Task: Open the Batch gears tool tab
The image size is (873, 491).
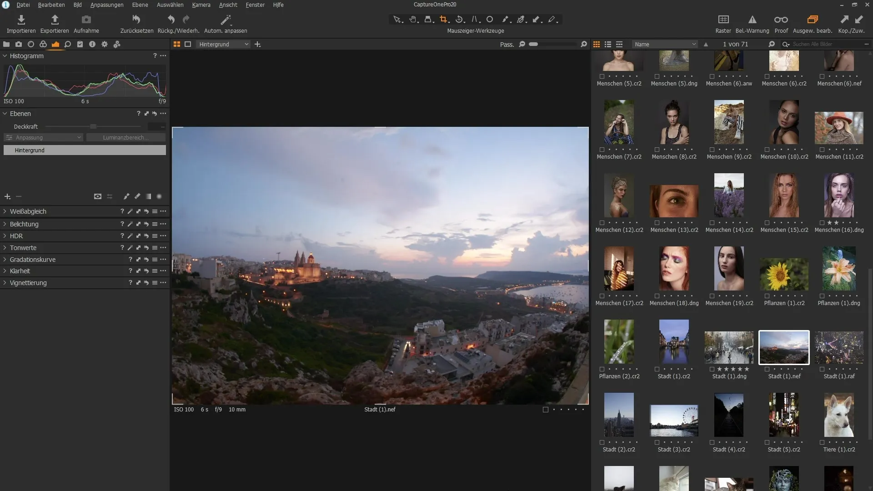Action: [x=117, y=44]
